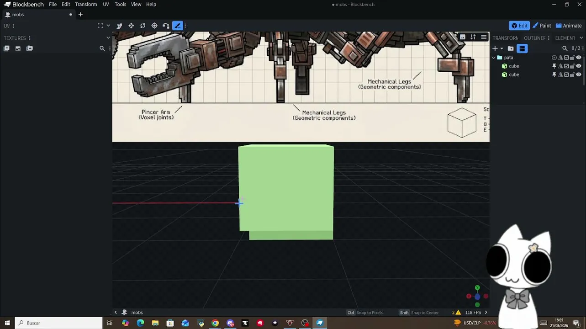Add a new element in the outliner

[495, 48]
